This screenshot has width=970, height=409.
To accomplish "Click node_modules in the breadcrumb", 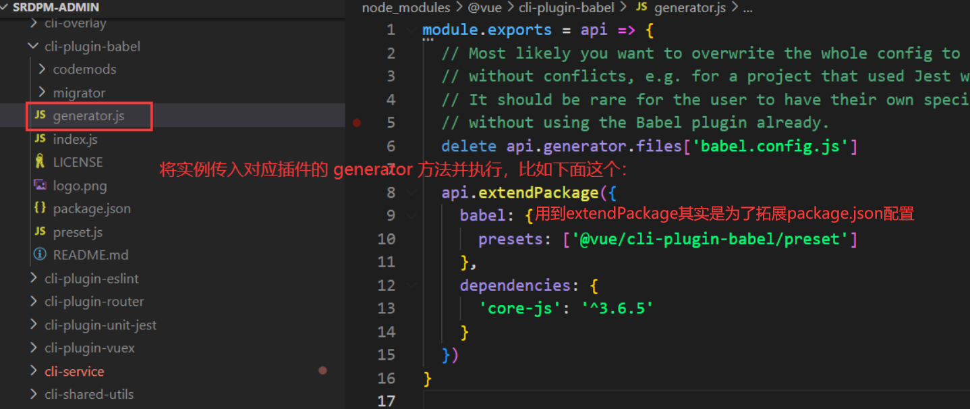I will pyautogui.click(x=405, y=8).
